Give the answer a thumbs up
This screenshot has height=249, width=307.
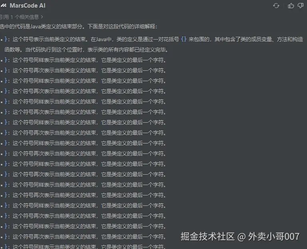pyautogui.click(x=291, y=6)
